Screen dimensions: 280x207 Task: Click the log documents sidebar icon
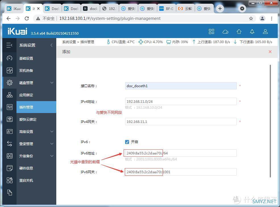click(x=9, y=193)
